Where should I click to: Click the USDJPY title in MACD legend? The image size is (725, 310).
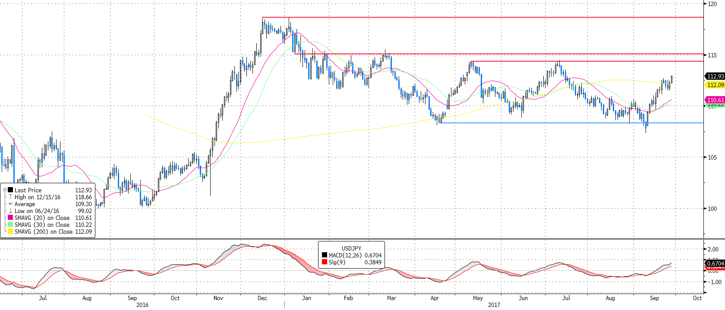351,248
